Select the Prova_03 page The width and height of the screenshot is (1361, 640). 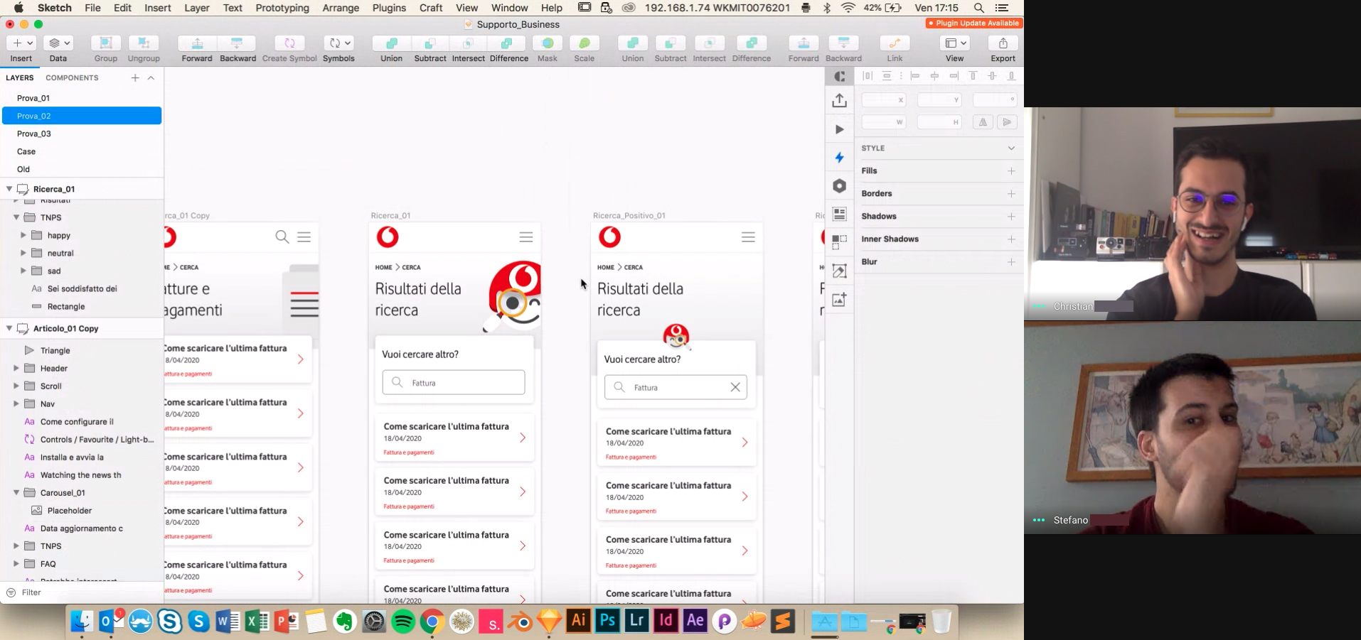pyautogui.click(x=82, y=134)
